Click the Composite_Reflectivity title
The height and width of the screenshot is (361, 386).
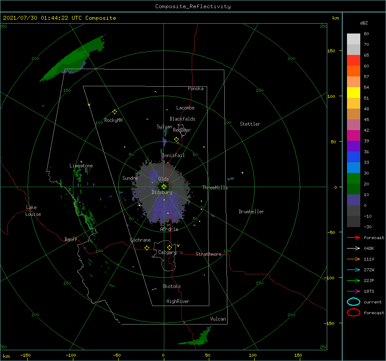point(193,6)
